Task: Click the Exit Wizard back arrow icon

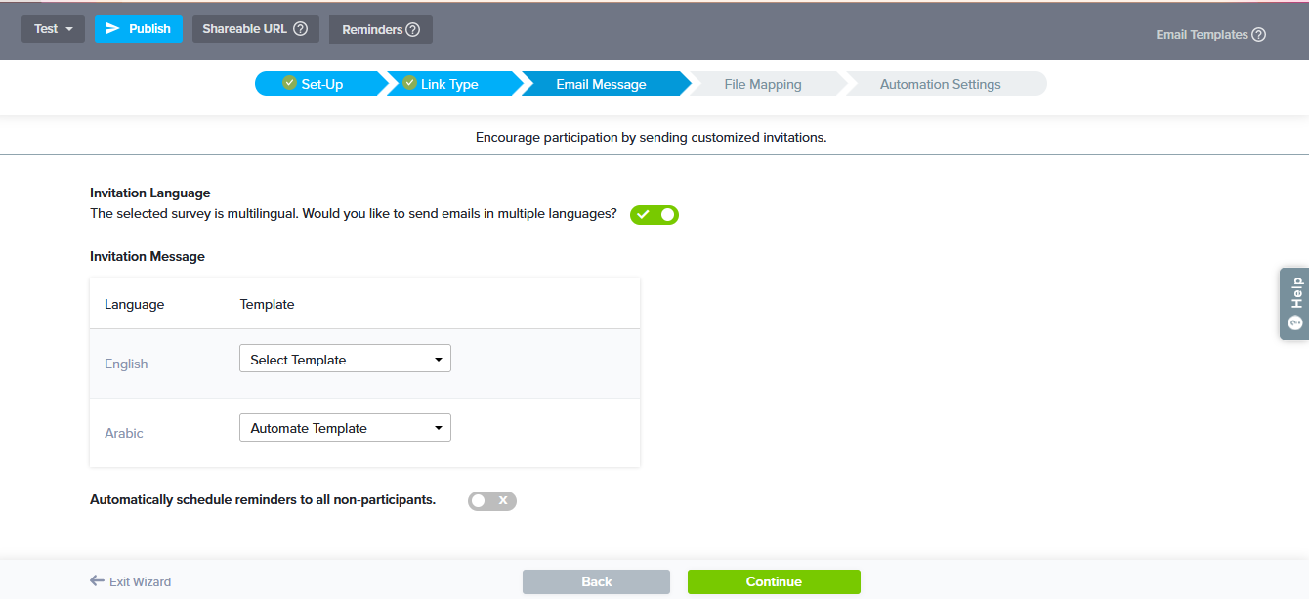Action: 97,581
